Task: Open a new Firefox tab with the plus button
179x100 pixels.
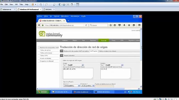Action: pyautogui.click(x=68, y=21)
